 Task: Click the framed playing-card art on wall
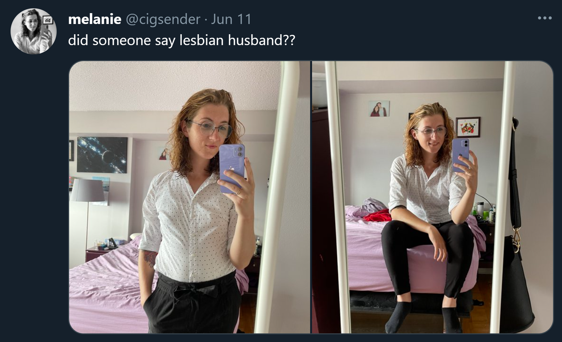click(468, 127)
